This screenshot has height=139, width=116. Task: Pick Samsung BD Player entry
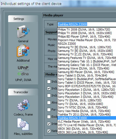tap(87, 72)
